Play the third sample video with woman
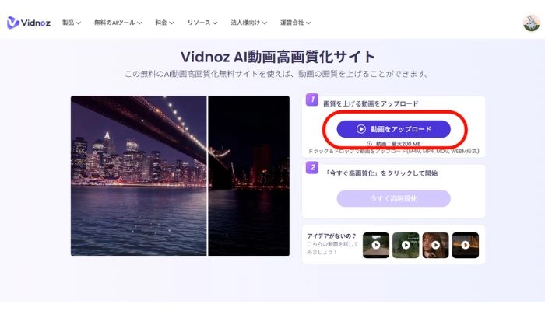 [435, 246]
